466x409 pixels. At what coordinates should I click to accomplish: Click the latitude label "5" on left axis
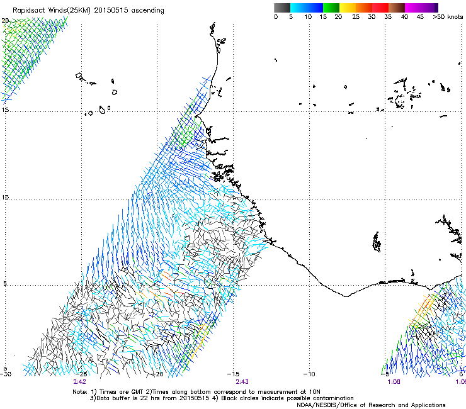pos(5,283)
